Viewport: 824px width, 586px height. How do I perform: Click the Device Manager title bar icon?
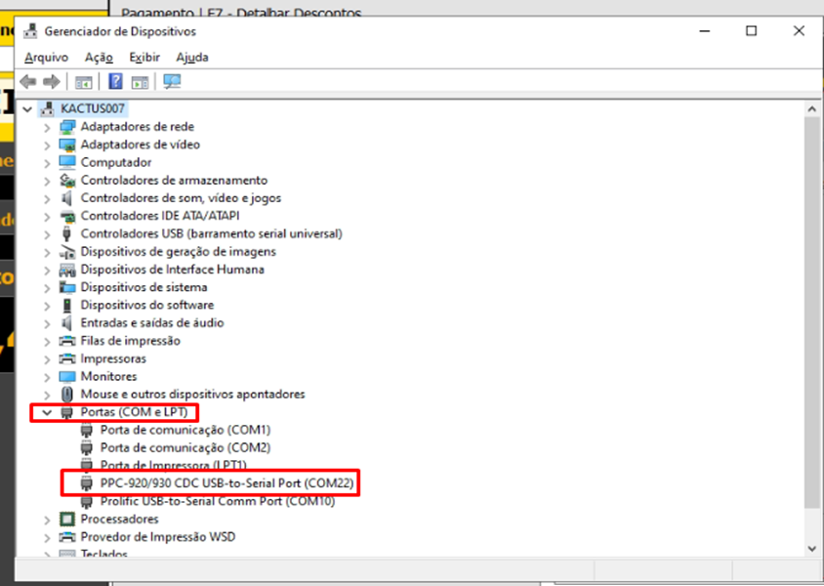[x=31, y=31]
